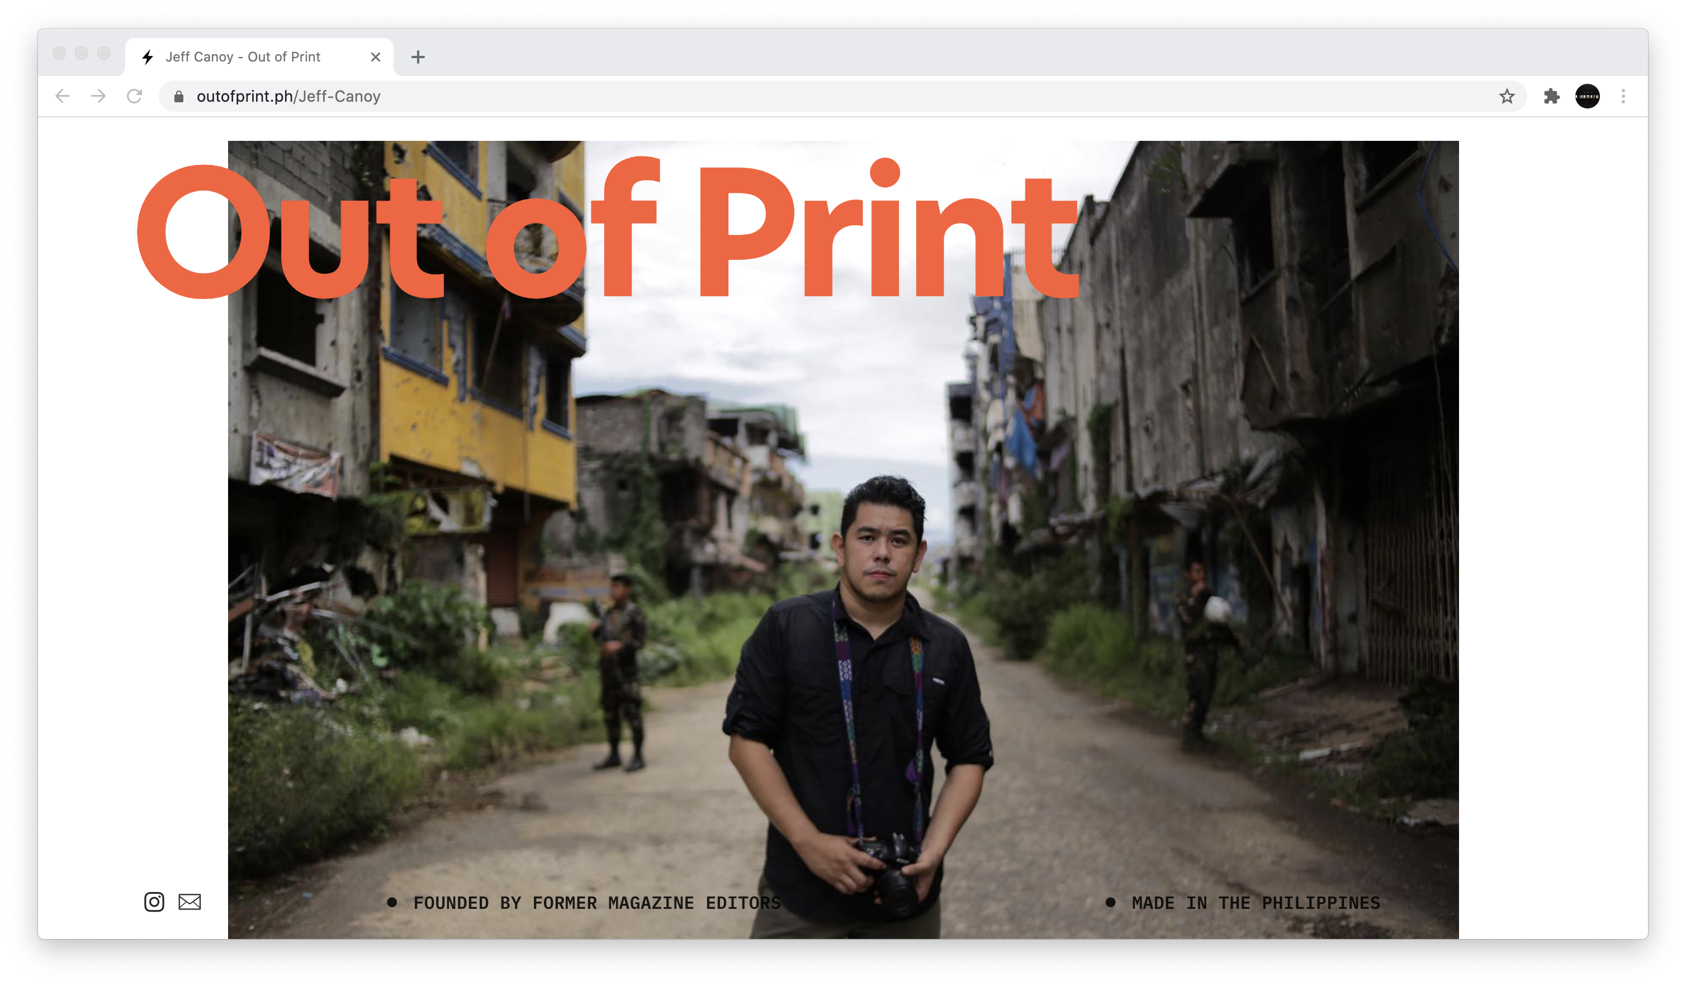Viewport: 1686px width, 986px height.
Task: Open Chrome's three-dot menu
Action: click(1623, 96)
